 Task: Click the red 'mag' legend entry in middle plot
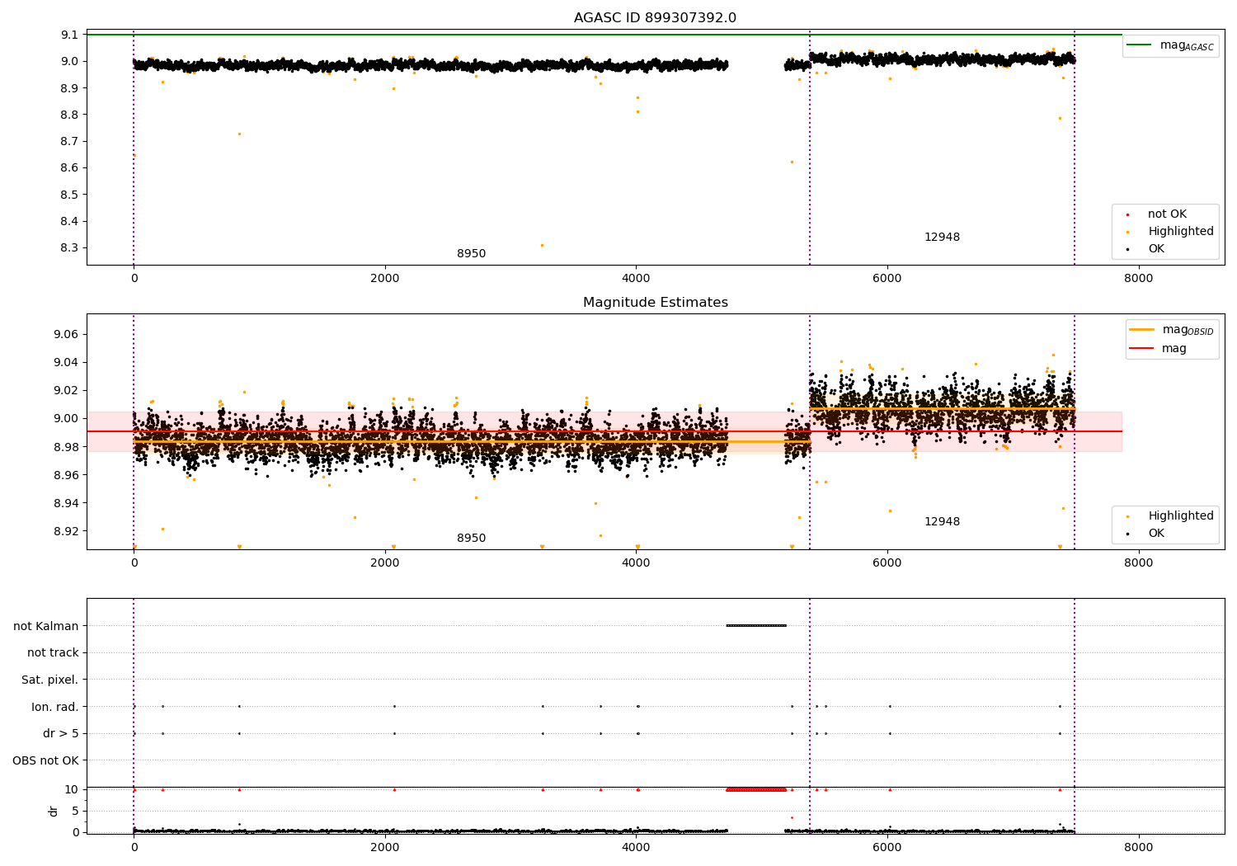click(x=1158, y=349)
